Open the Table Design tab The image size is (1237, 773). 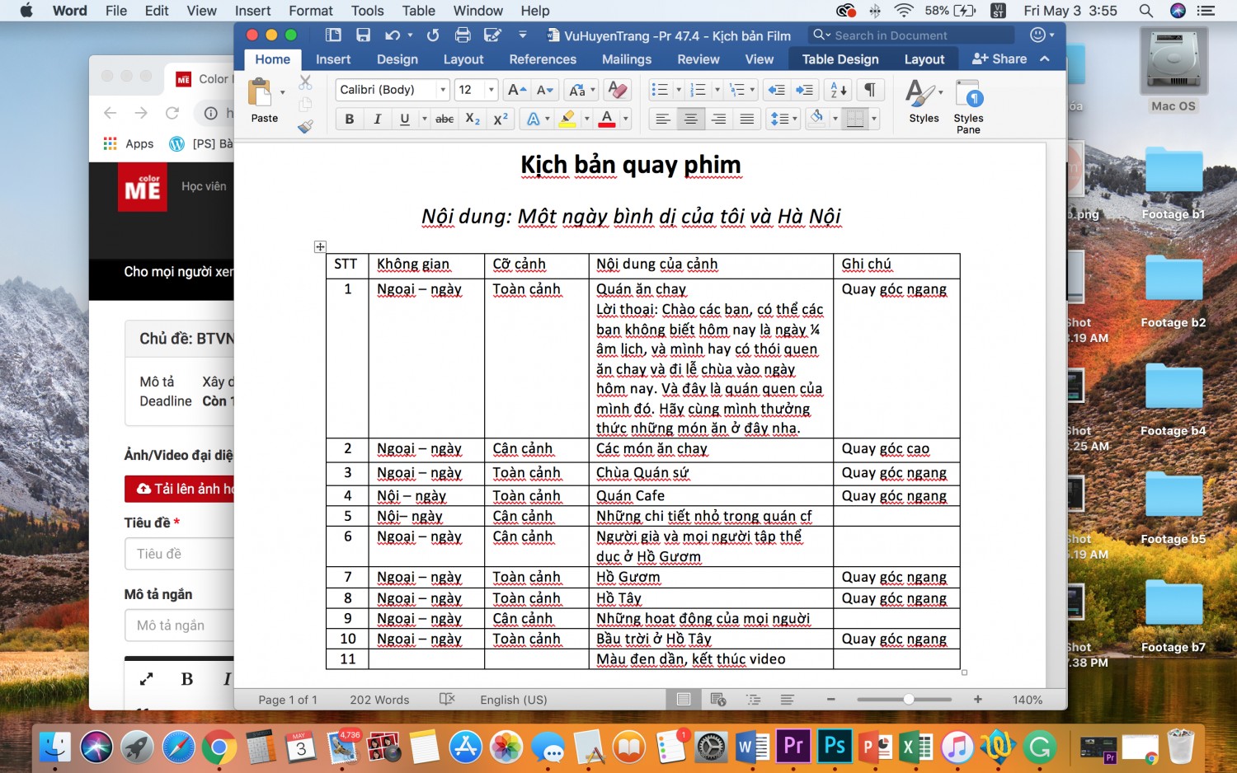pyautogui.click(x=840, y=59)
